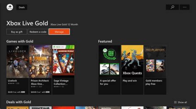The width and height of the screenshot is (196, 109).
Task: Click the Gold members play free caption
Action: coord(154,82)
